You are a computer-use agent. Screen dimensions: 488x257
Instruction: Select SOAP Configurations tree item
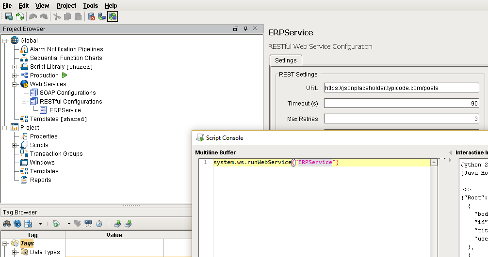click(67, 92)
